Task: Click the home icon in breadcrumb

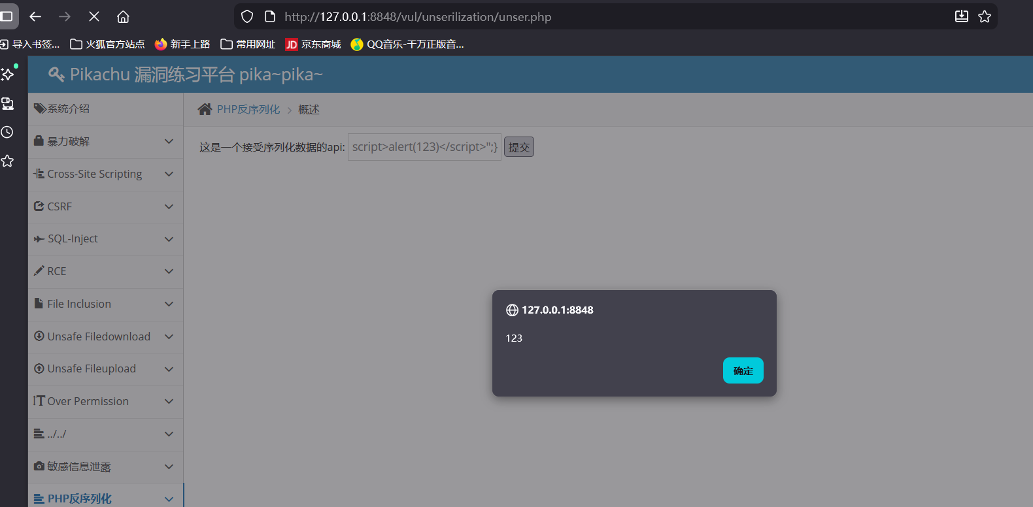Action: 205,109
